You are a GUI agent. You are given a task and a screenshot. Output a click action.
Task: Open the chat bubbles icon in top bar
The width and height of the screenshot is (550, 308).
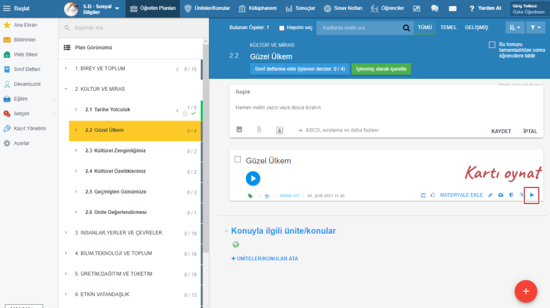pos(435,8)
